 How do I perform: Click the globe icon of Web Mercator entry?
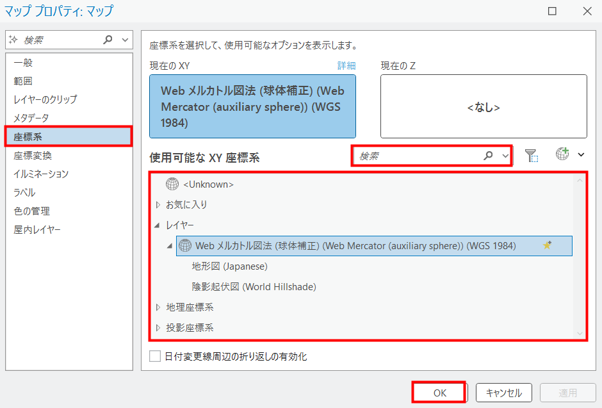pos(185,245)
